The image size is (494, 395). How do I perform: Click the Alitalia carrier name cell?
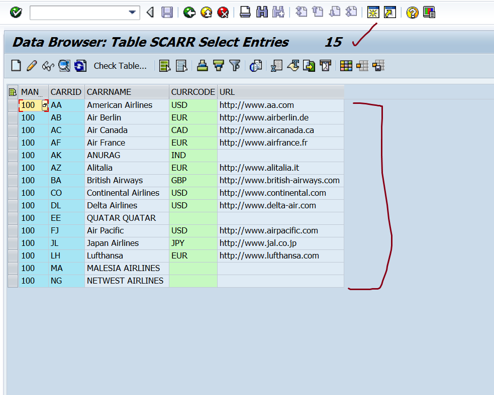coord(127,168)
